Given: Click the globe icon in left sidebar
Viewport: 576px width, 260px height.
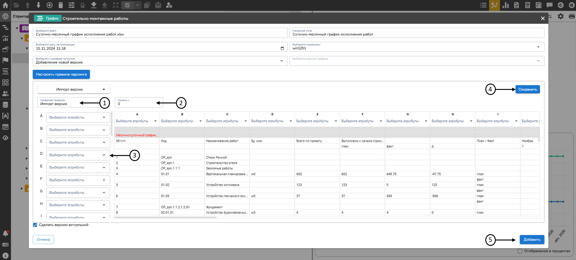Looking at the screenshot, I should point(5,16).
